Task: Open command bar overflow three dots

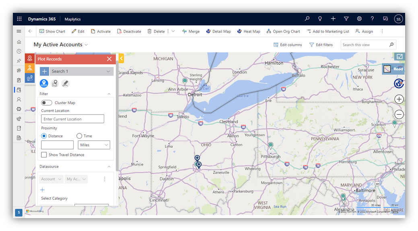Action: click(x=382, y=31)
